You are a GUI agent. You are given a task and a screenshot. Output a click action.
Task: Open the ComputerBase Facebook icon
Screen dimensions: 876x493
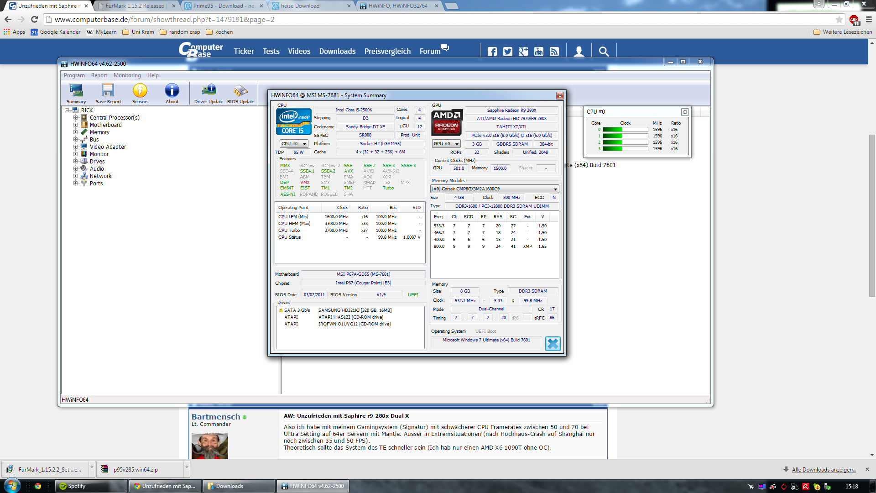pos(492,52)
